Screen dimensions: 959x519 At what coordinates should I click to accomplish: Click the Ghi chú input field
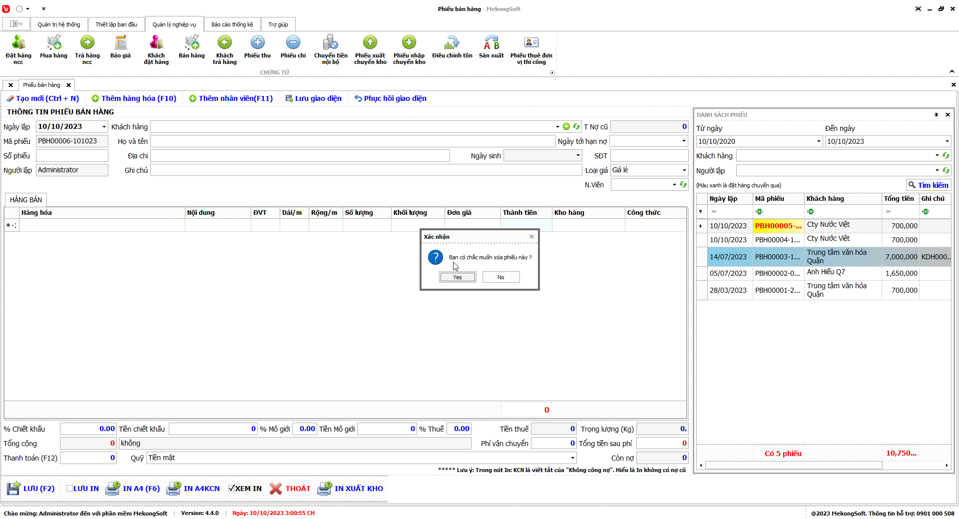coord(366,170)
